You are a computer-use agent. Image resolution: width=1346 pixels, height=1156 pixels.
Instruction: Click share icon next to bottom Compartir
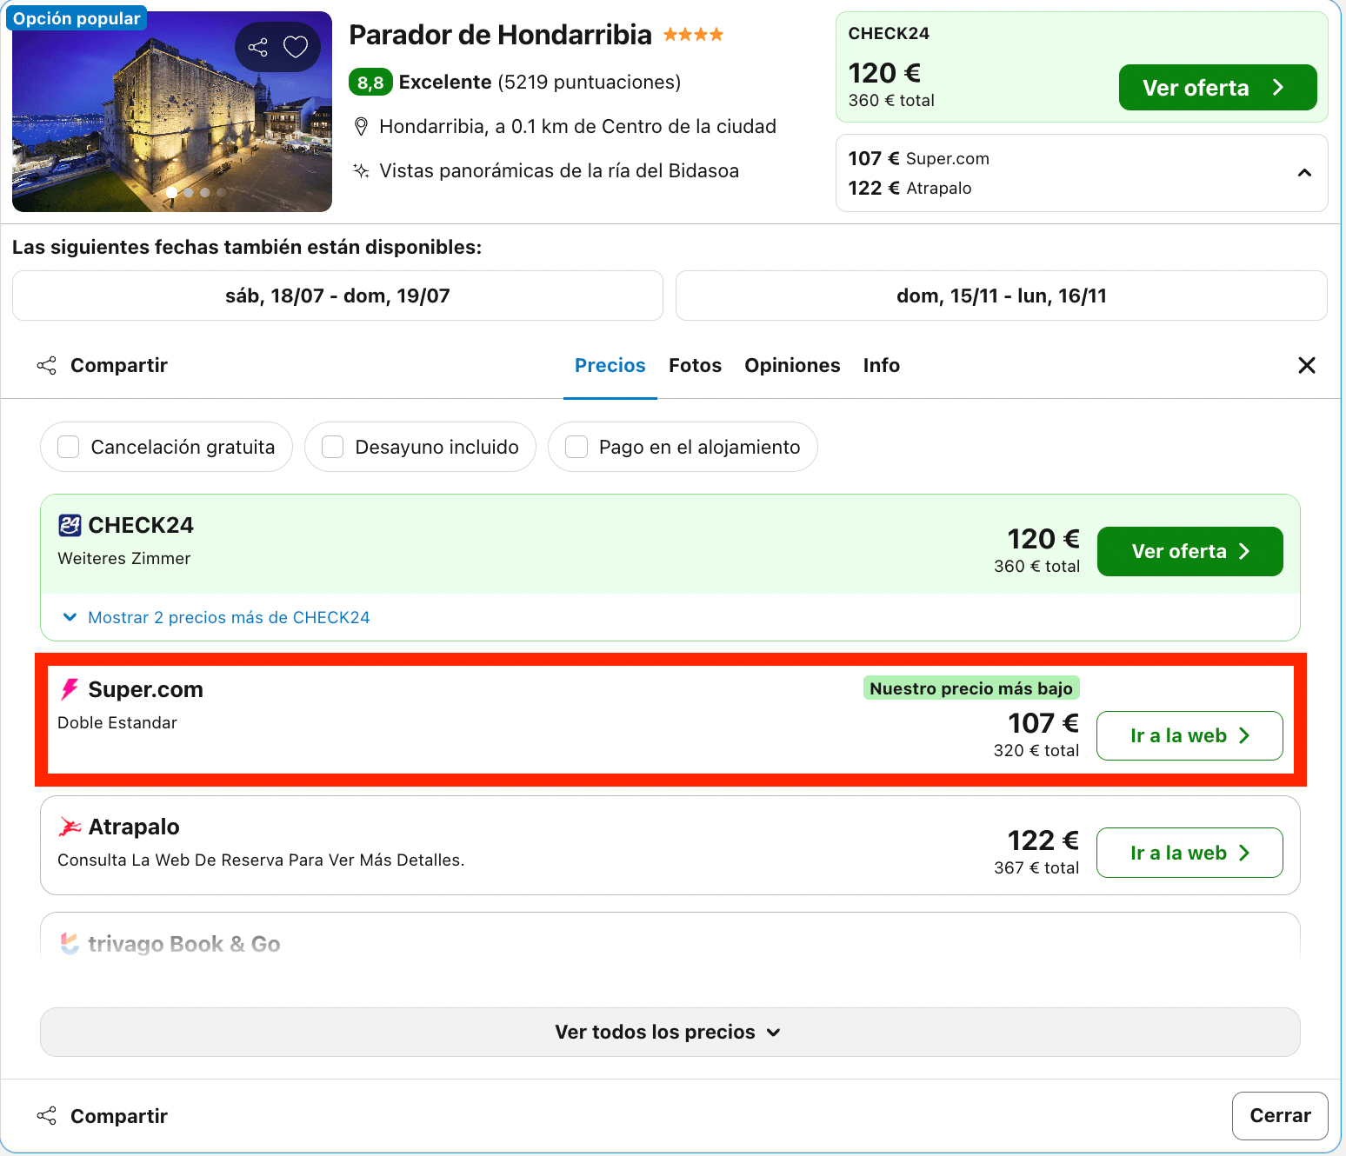pyautogui.click(x=47, y=1116)
